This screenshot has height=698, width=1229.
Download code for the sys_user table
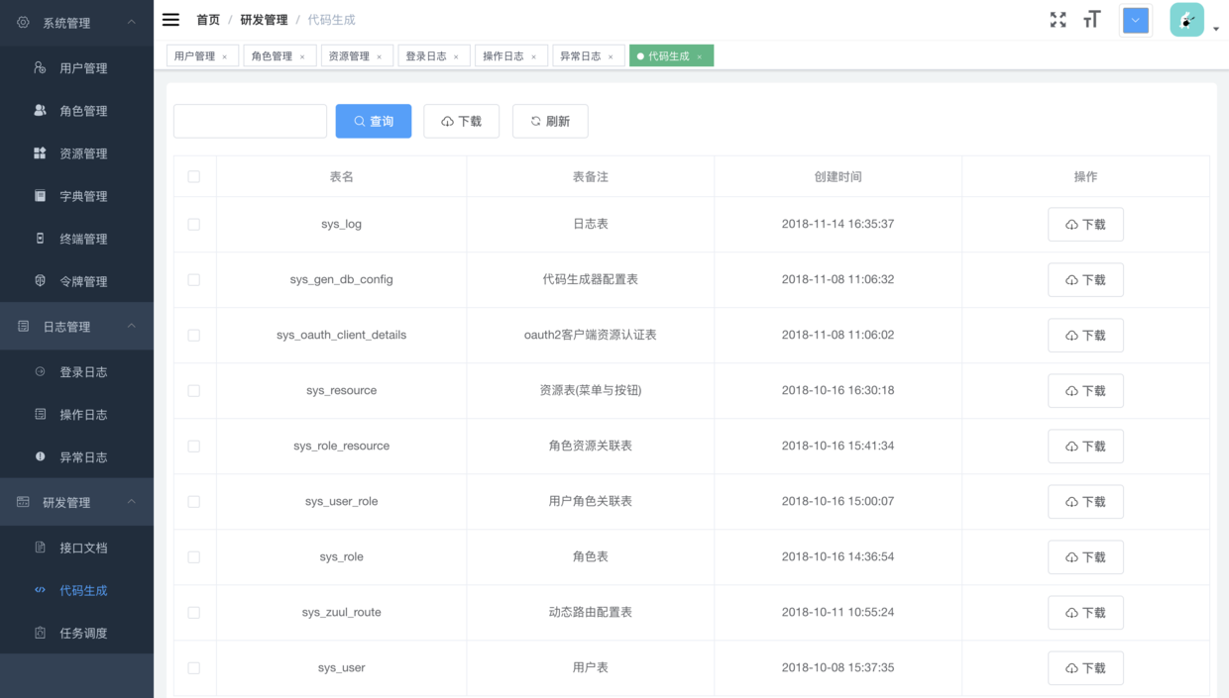click(x=1085, y=668)
